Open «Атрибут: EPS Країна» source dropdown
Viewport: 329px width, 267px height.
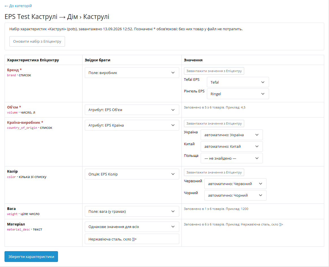[x=132, y=125]
